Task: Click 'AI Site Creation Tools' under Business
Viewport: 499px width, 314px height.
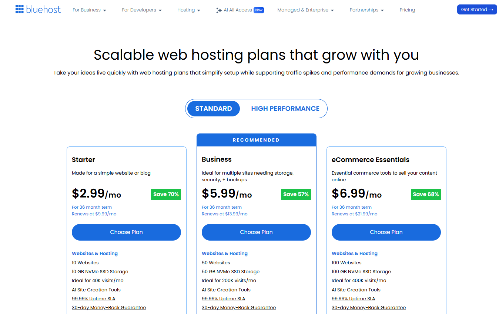Action: (226, 290)
